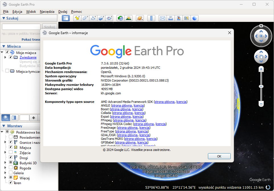The image size is (274, 191).
Task: Enable Powiadomienia layer checkbox
Action: 11,137
